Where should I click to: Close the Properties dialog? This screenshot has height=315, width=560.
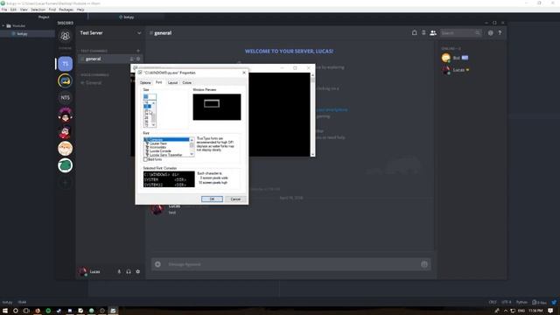click(244, 73)
